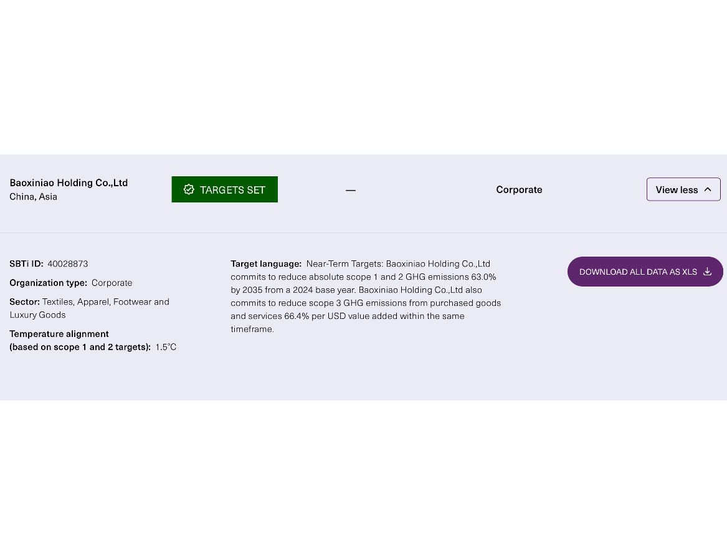
Task: Click the Organization type label
Action: [48, 283]
